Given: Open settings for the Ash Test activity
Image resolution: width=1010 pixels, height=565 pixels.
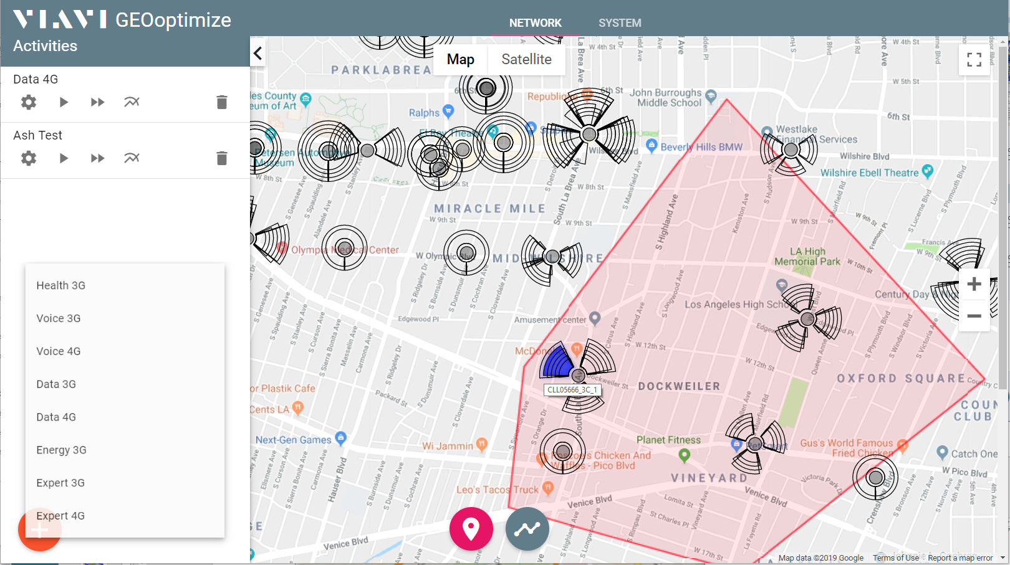Looking at the screenshot, I should point(28,158).
